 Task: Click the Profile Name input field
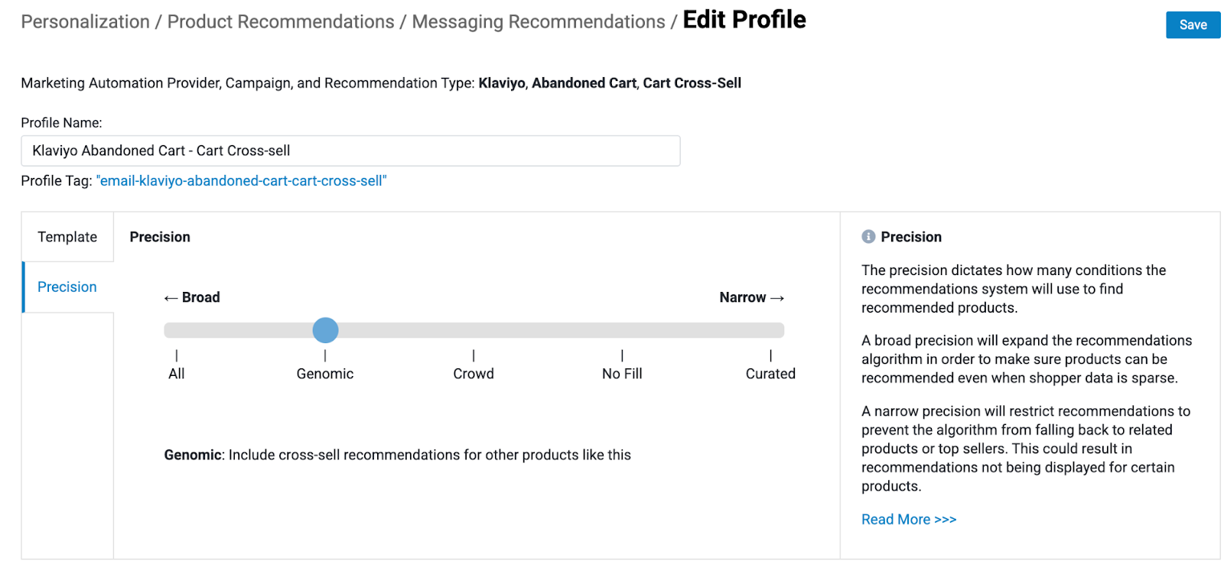pyautogui.click(x=350, y=151)
